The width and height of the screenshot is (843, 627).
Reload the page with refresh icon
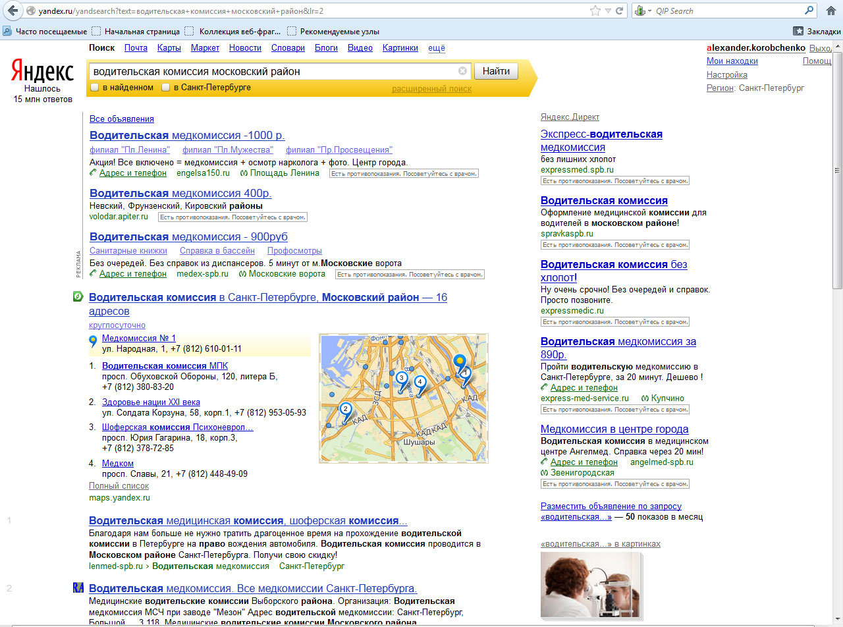[619, 11]
